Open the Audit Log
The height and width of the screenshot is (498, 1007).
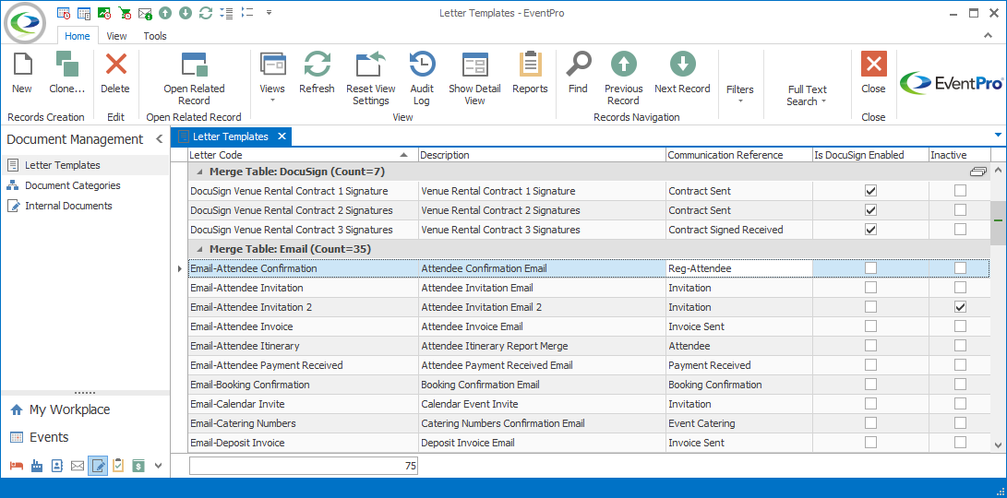click(x=422, y=78)
